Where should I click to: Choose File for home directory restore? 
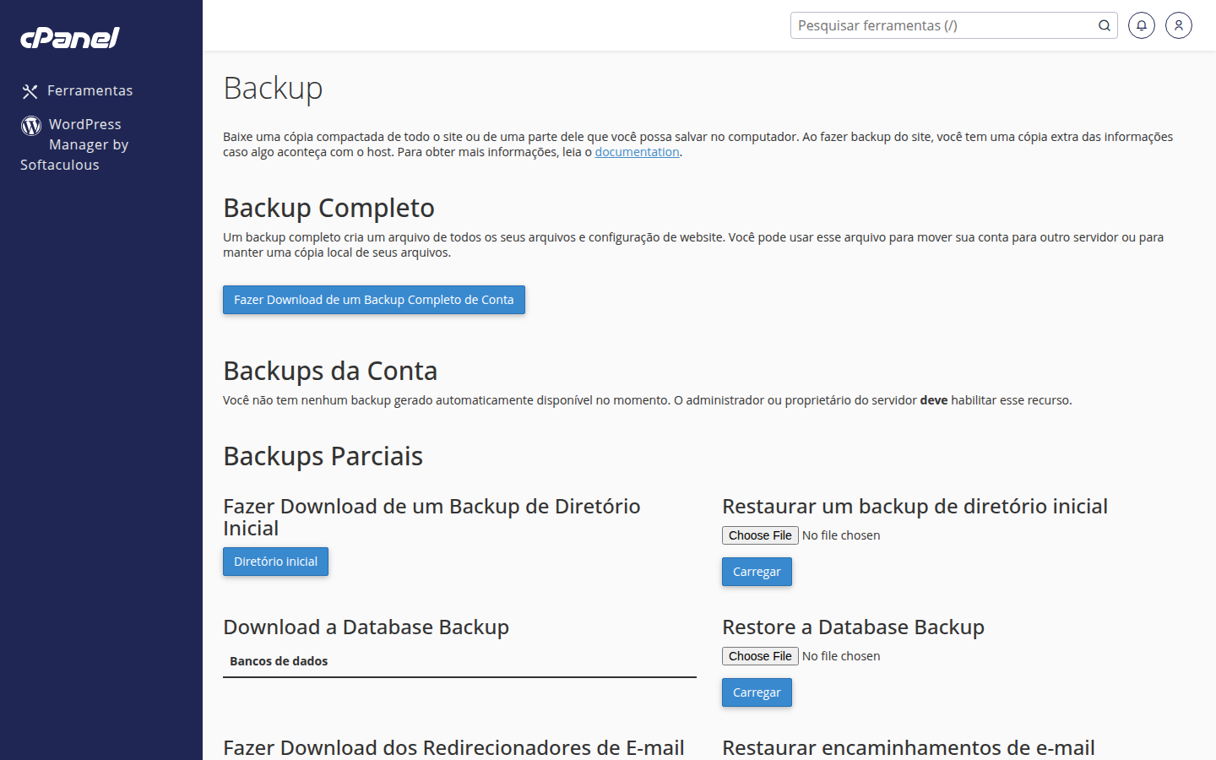[x=760, y=535]
